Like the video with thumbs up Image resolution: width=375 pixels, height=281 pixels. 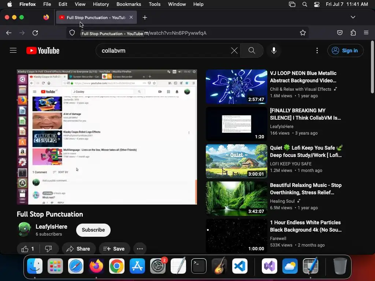(x=28, y=249)
